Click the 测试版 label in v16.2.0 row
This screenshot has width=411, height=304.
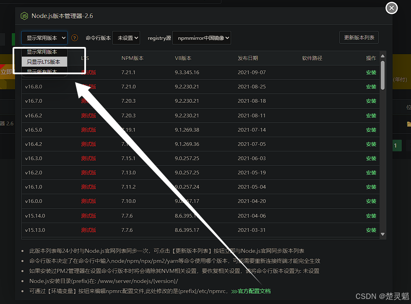[x=88, y=173]
